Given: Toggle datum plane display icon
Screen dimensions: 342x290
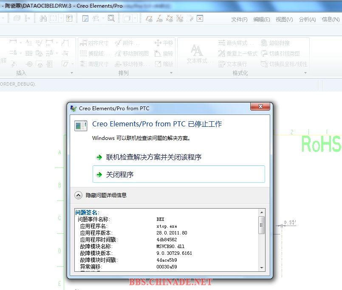Looking at the screenshot, I should click(x=149, y=19).
